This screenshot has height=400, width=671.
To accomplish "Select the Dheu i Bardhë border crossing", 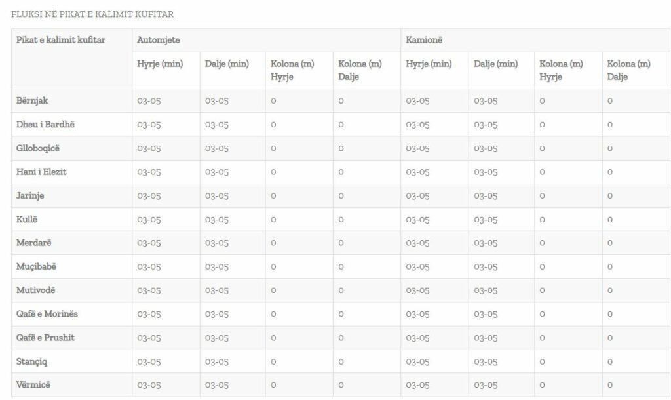I will [x=45, y=124].
